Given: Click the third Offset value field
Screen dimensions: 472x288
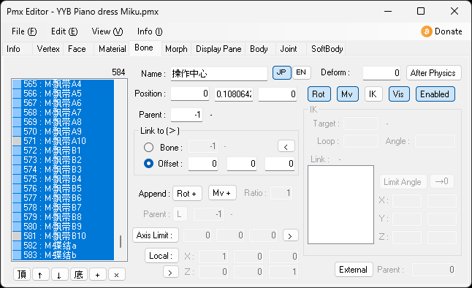Looking at the screenshot, I should (x=280, y=164).
